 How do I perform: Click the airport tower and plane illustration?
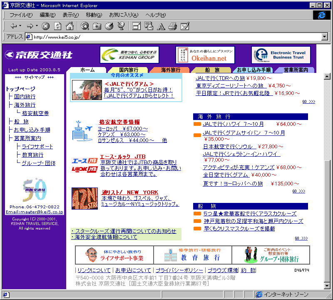[82, 131]
